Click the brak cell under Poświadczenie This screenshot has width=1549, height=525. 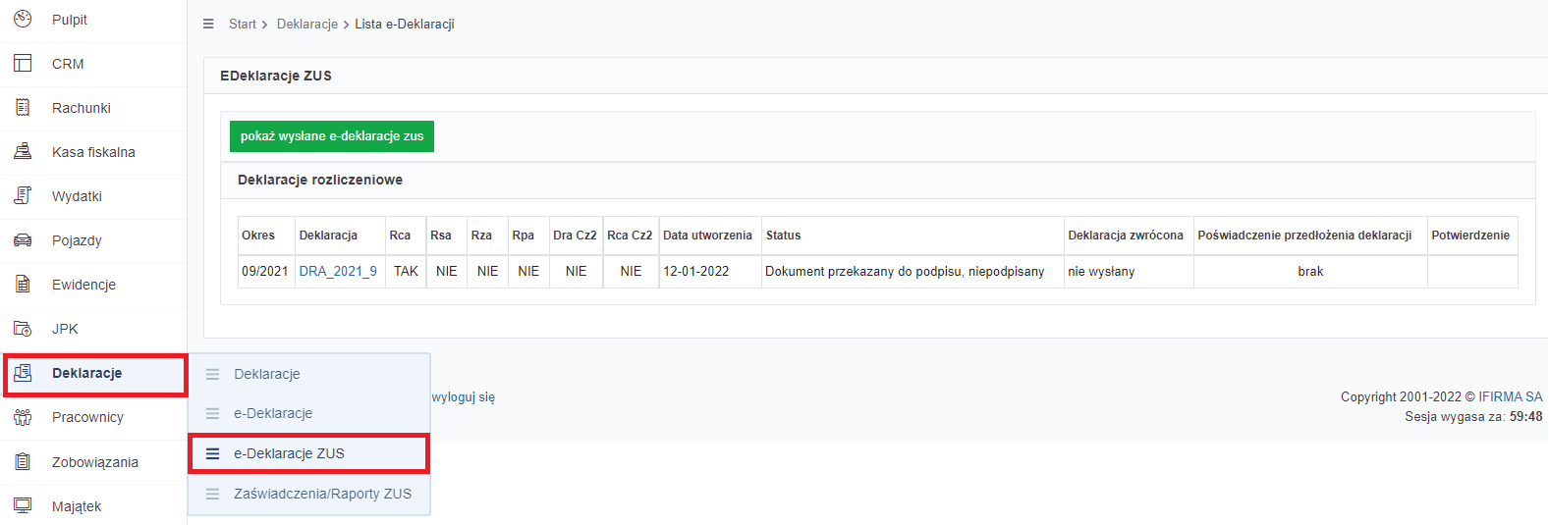pyautogui.click(x=1310, y=271)
